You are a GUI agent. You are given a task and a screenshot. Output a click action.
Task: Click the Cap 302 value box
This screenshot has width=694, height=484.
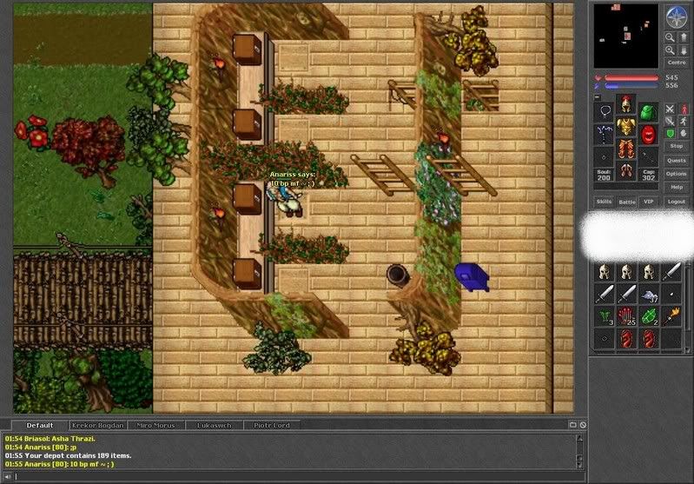(x=649, y=175)
